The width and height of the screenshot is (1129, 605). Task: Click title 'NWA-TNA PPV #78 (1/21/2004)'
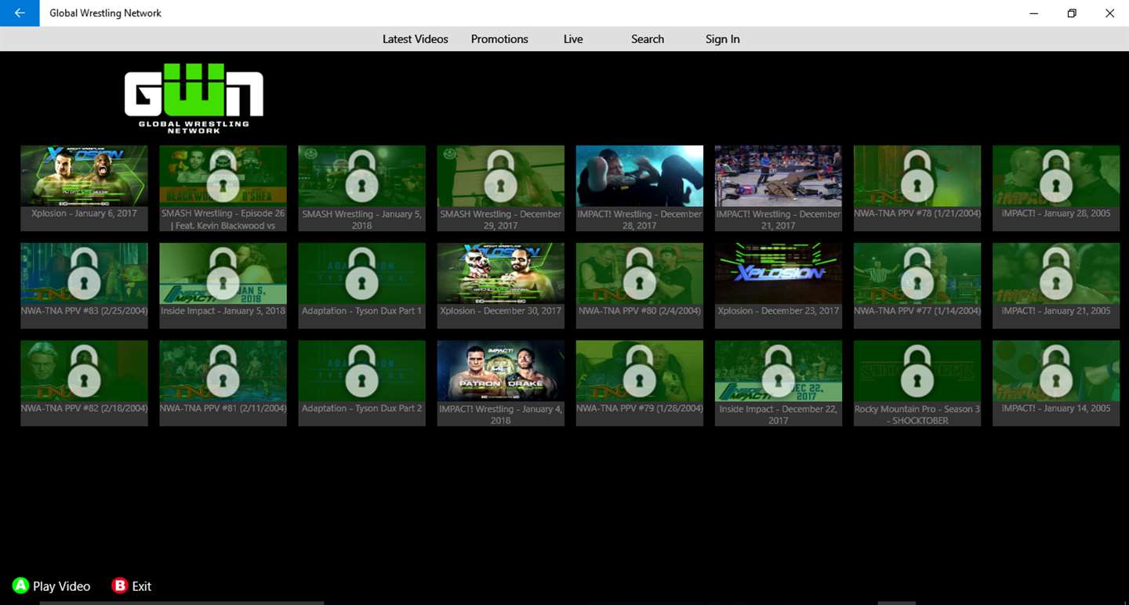[x=917, y=213]
